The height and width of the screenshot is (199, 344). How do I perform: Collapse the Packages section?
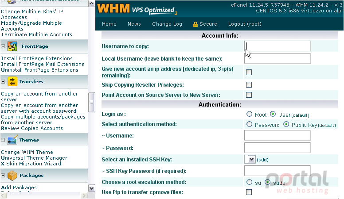click(3, 176)
